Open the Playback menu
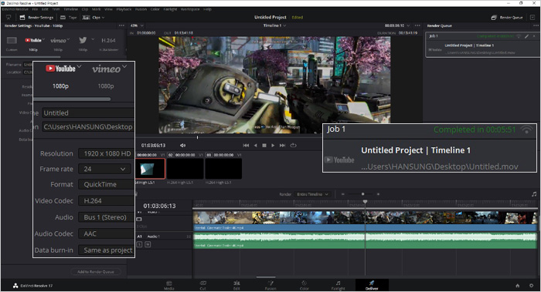 [124, 9]
